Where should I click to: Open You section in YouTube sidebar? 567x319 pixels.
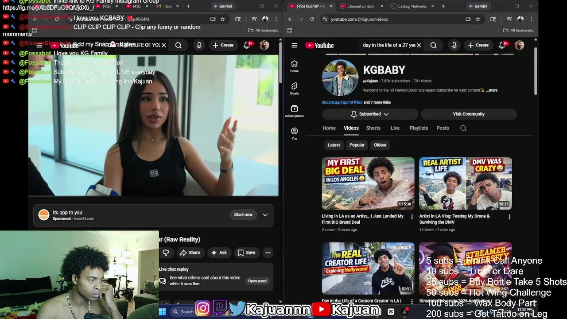pyautogui.click(x=294, y=134)
